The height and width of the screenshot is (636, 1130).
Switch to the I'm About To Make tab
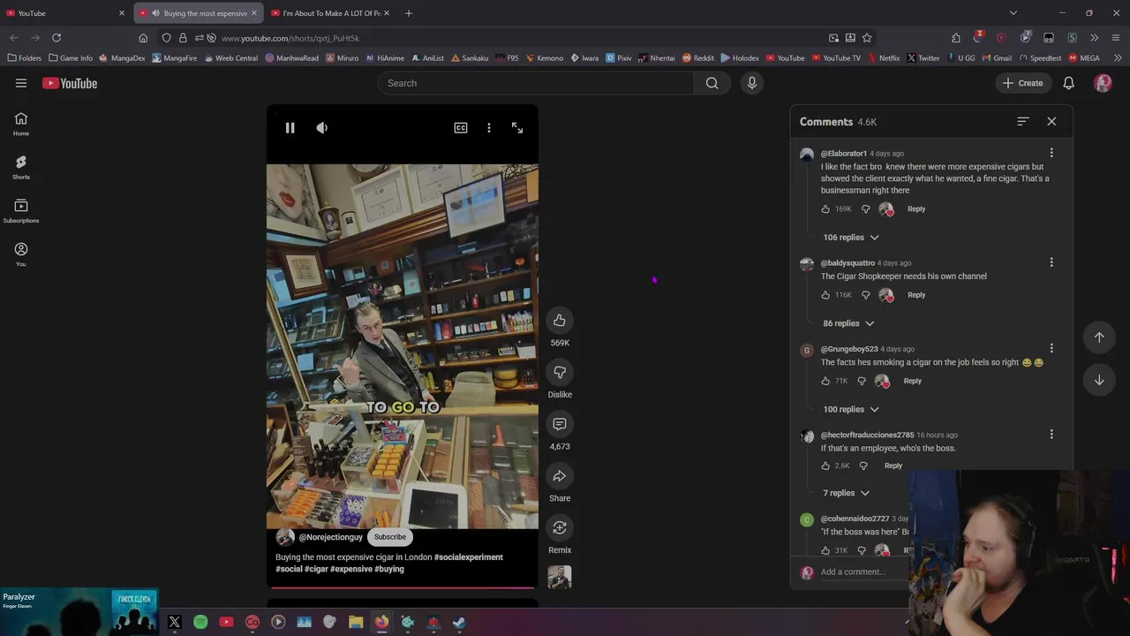(330, 13)
